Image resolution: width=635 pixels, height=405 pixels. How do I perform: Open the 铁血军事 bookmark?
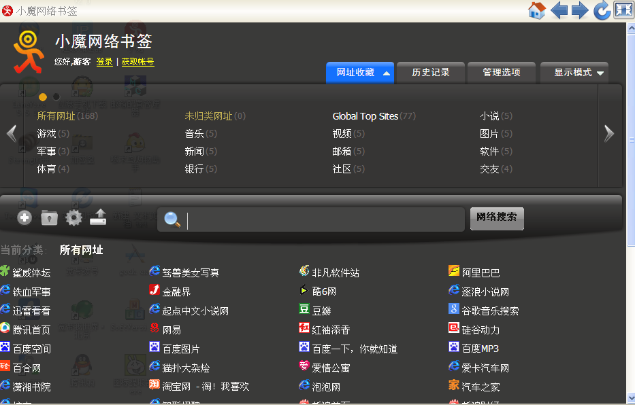pos(31,292)
